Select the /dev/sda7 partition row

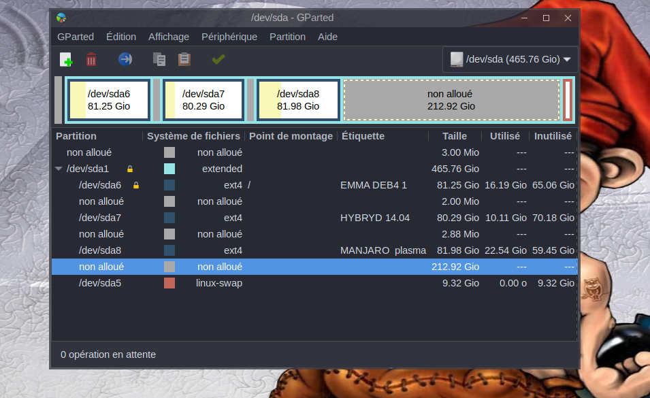pos(314,218)
